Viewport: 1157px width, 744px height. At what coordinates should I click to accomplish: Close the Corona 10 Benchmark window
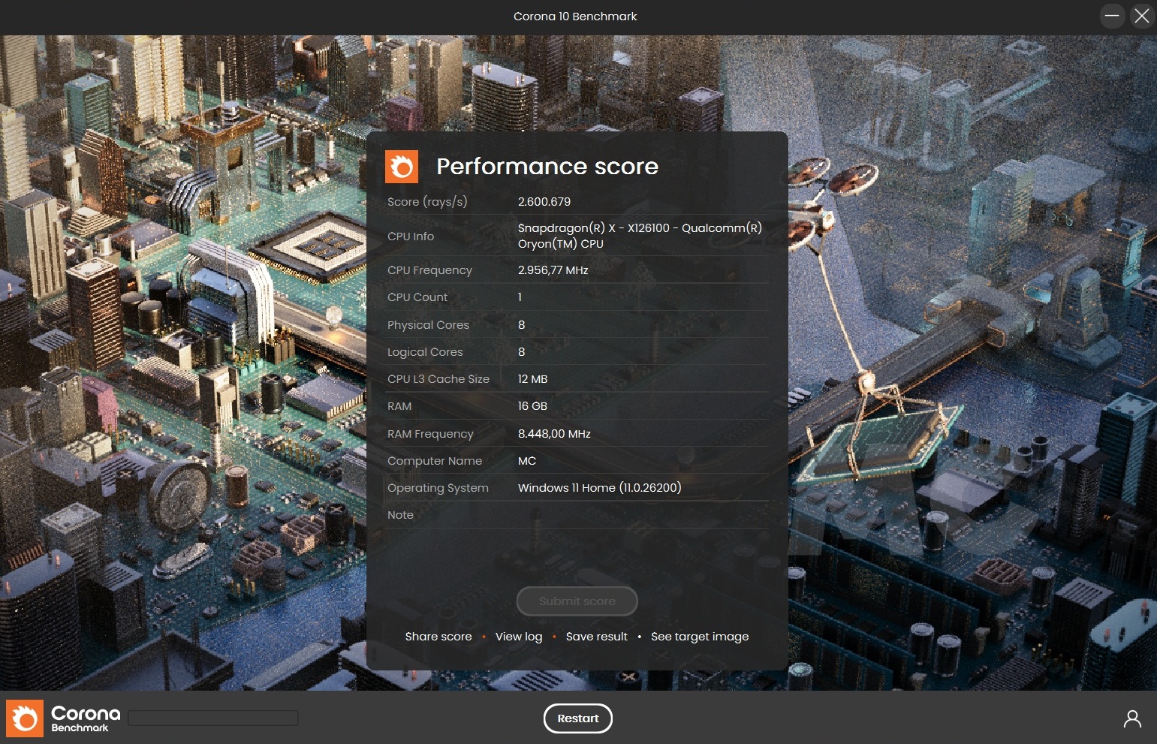pos(1142,16)
